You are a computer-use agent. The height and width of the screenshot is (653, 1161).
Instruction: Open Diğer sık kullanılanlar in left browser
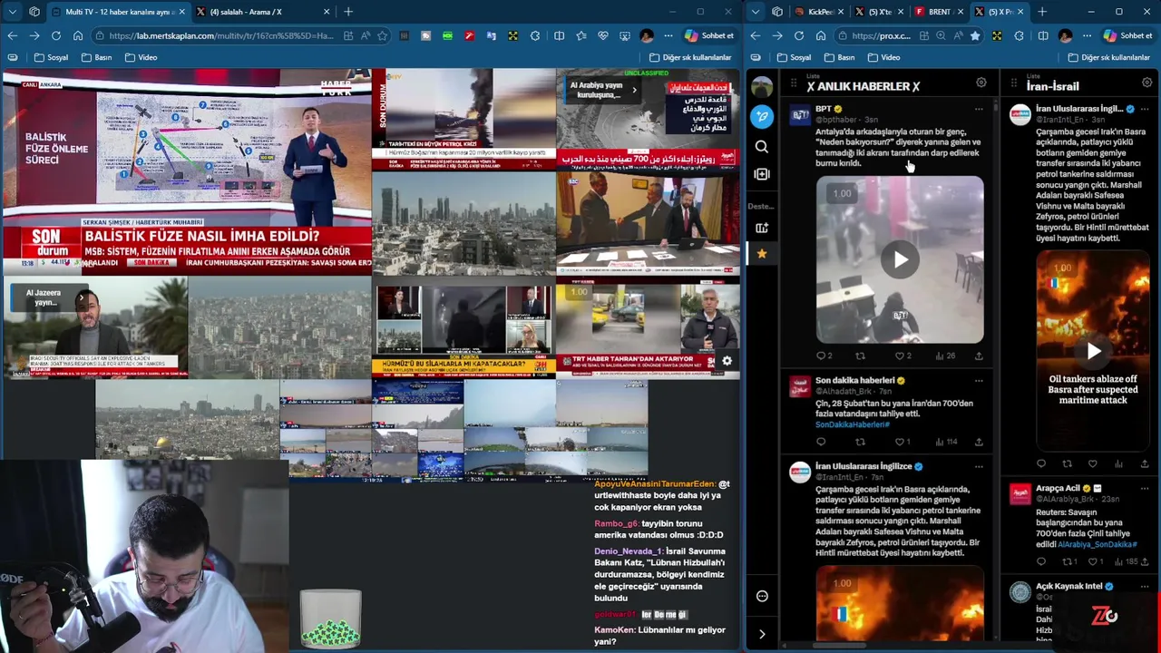point(690,57)
